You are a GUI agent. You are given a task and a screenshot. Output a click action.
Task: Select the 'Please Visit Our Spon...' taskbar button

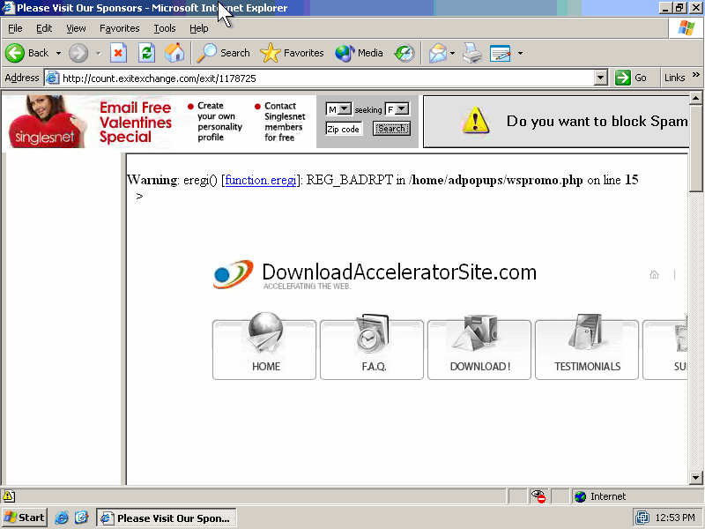point(167,518)
